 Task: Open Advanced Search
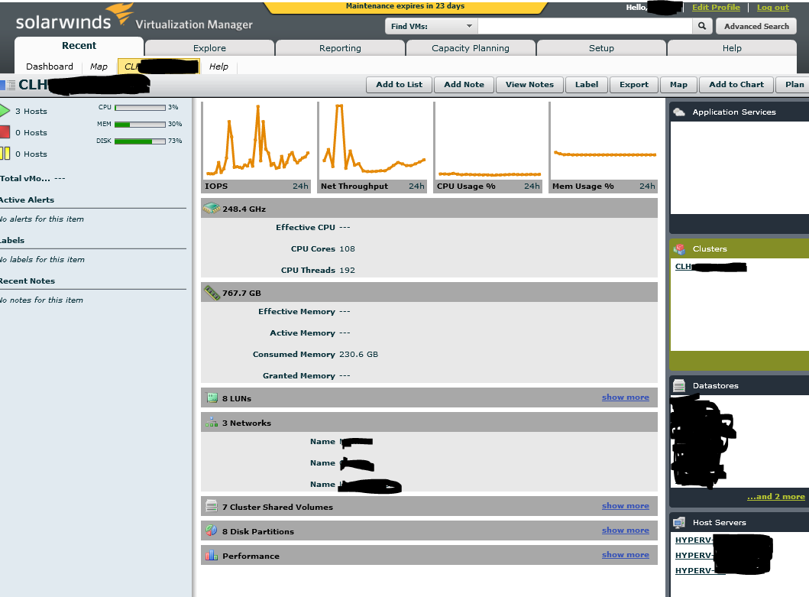(x=756, y=26)
